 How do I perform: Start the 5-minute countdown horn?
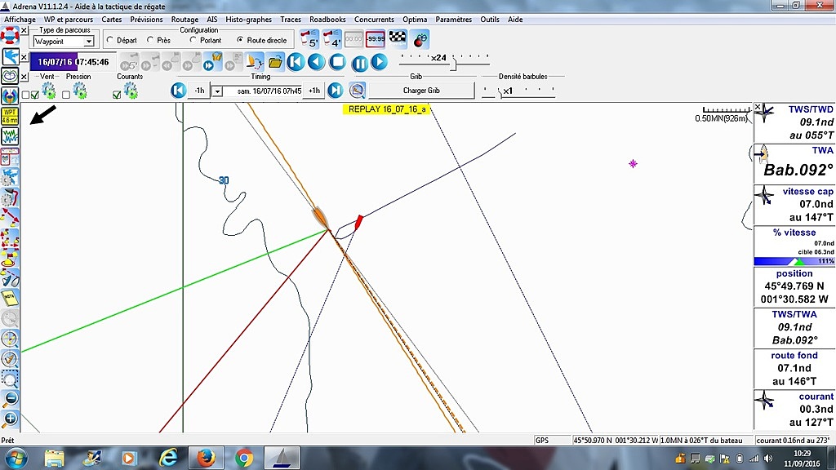(309, 39)
